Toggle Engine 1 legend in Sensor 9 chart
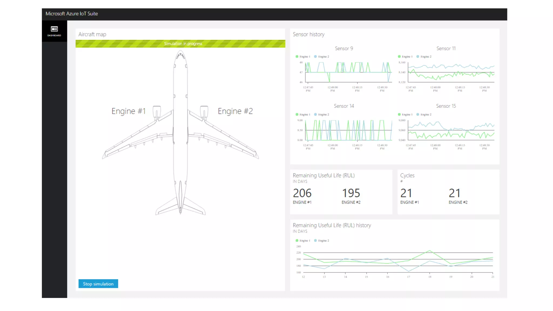The width and height of the screenshot is (553, 311). [x=303, y=57]
